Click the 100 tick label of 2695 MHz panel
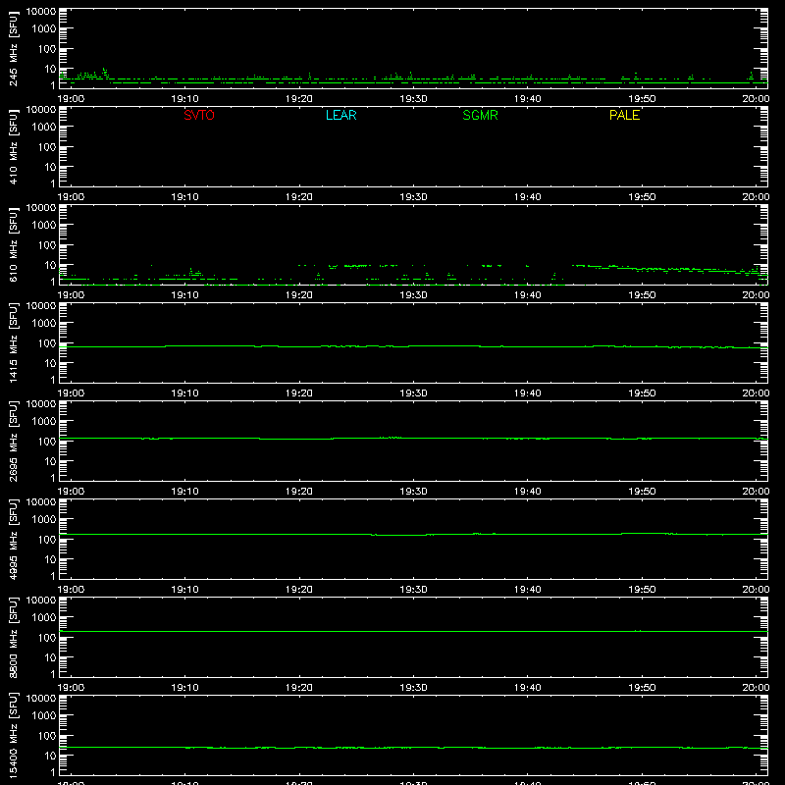The image size is (785, 785). pos(47,442)
